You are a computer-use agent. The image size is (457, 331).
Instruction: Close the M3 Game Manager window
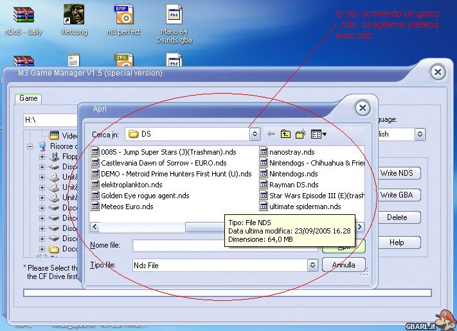pyautogui.click(x=438, y=72)
